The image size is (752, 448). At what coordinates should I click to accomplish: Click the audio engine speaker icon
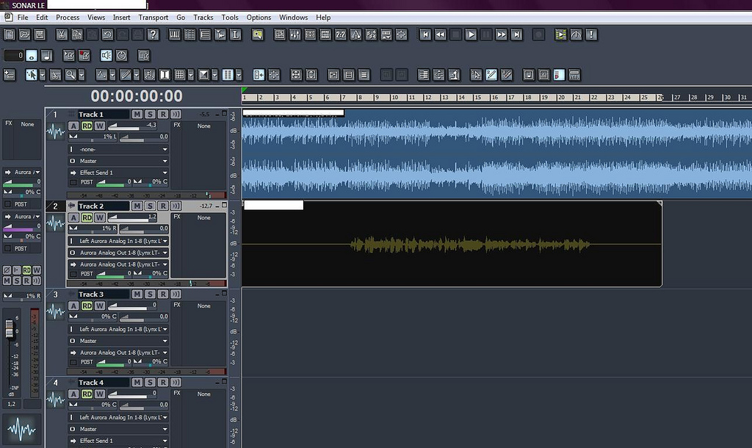tap(106, 56)
